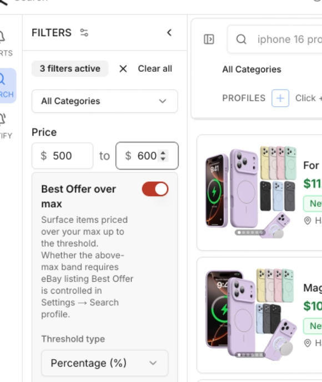This screenshot has width=322, height=382.
Task: Toggle the sidebar panel icon near search
Action: pos(209,39)
